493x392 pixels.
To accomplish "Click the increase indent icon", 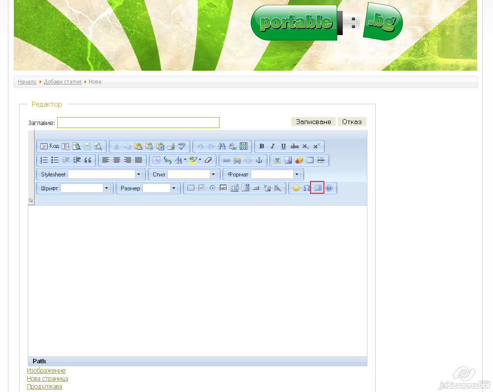I will click(x=77, y=160).
